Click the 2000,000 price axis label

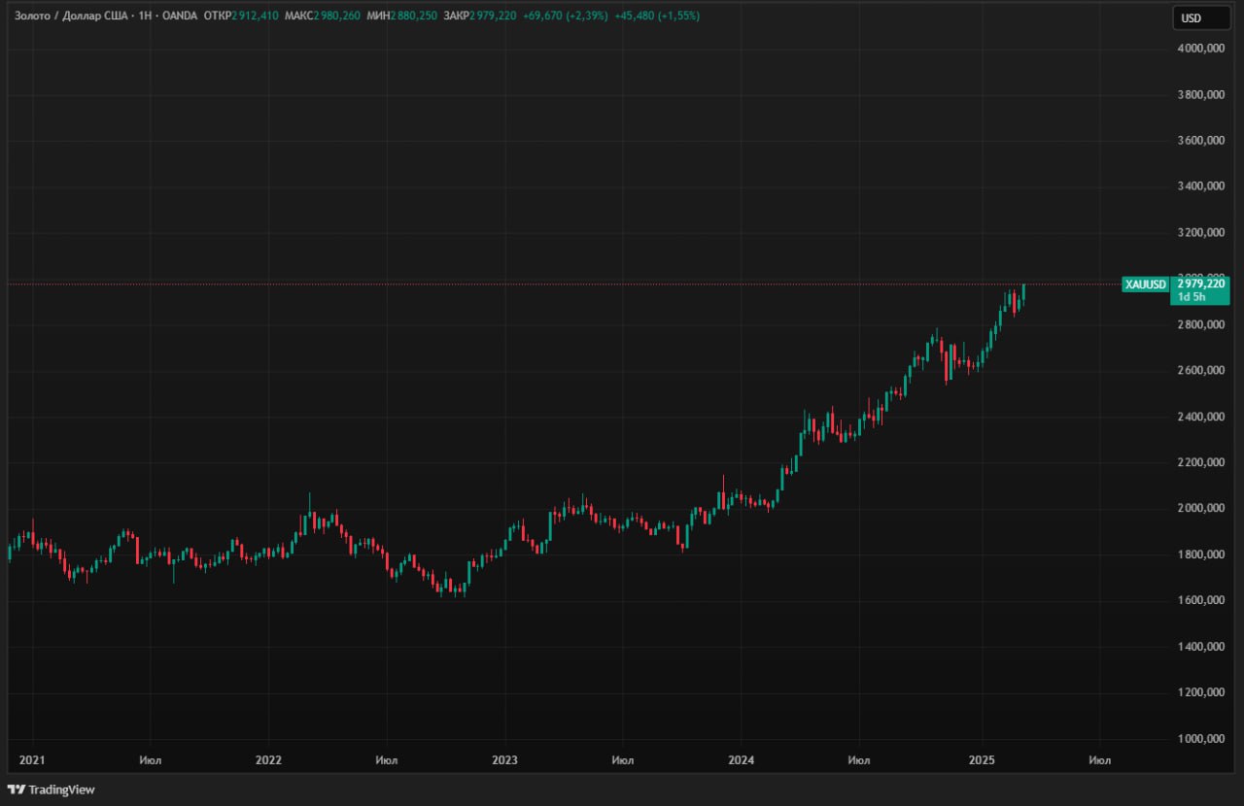coord(1199,509)
